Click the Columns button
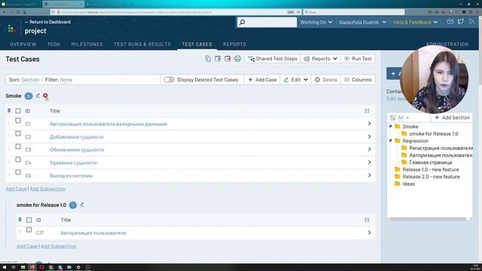The height and width of the screenshot is (271, 482). click(358, 80)
